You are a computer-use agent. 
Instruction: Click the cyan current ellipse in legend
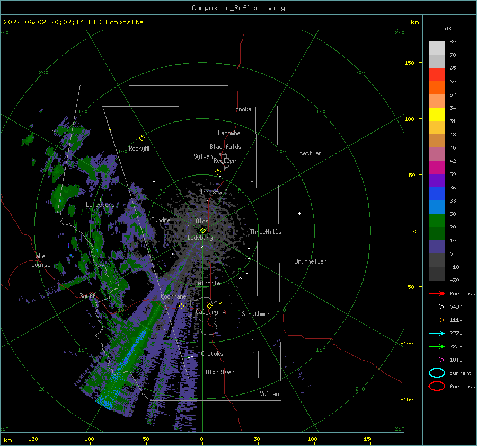coord(437,373)
